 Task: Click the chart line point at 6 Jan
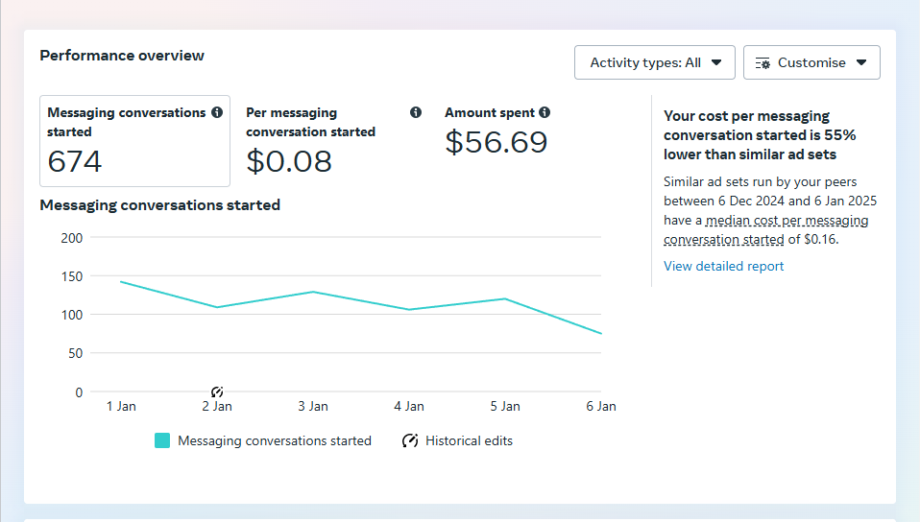(x=601, y=334)
